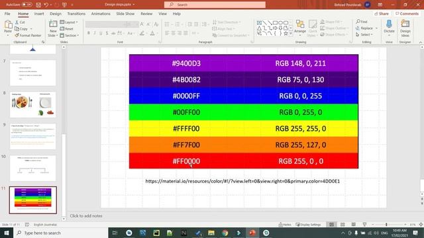Viewport: 424px width, 238px height.
Task: Select slide 8 thumbnail with plates
Action: (x=32, y=104)
